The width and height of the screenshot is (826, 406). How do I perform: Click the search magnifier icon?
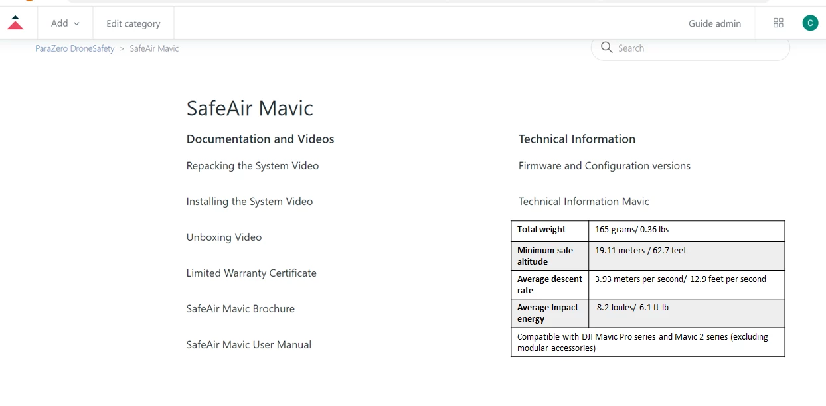606,47
